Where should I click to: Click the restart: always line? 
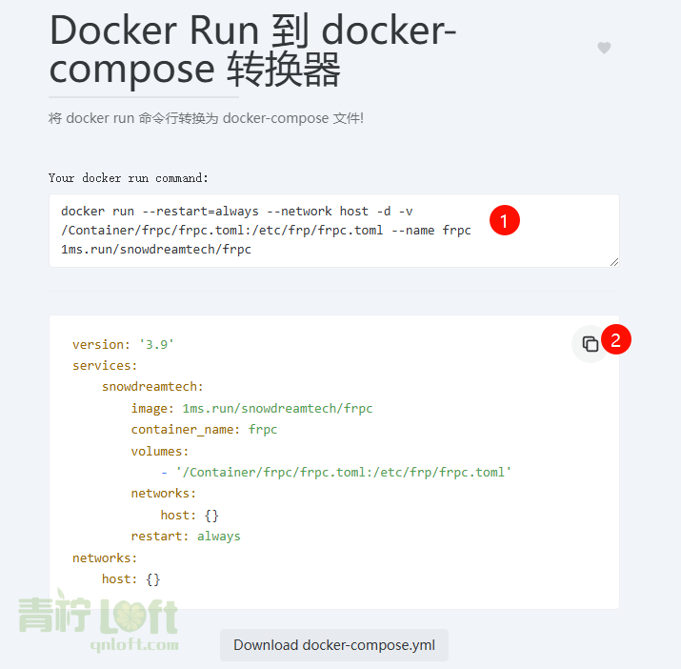186,537
